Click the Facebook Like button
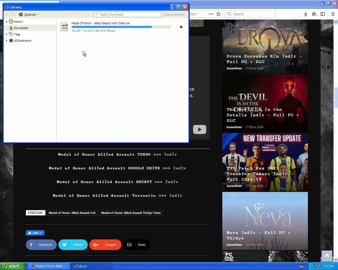Image resolution: width=338 pixels, height=270 pixels. click(35, 233)
